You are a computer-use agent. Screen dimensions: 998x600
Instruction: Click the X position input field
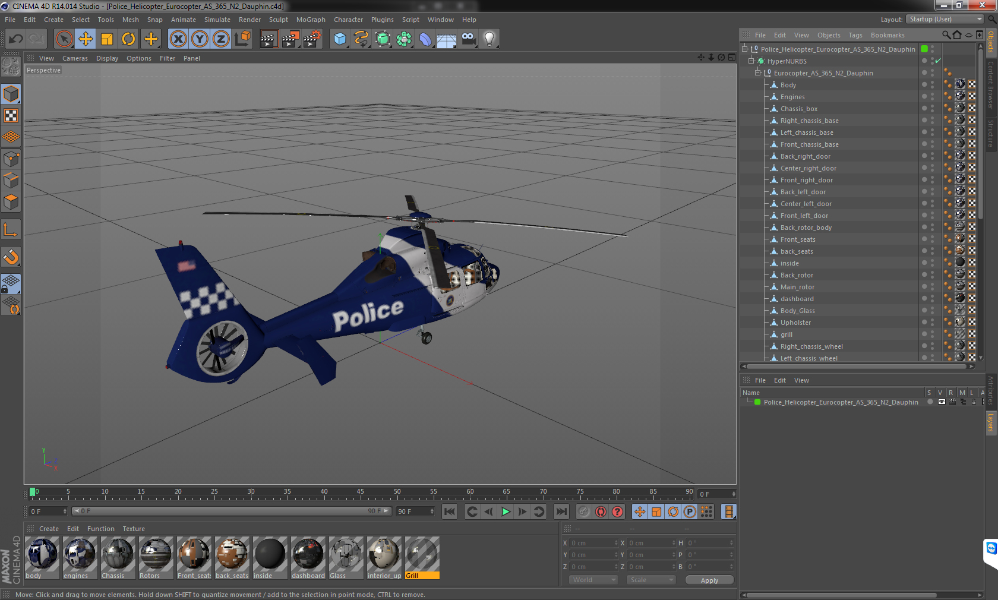coord(594,543)
